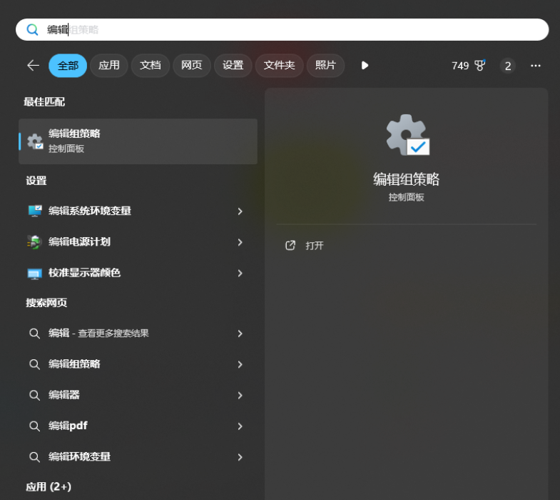The height and width of the screenshot is (500, 560).
Task: Switch to the 照片 filter tab
Action: [x=325, y=66]
